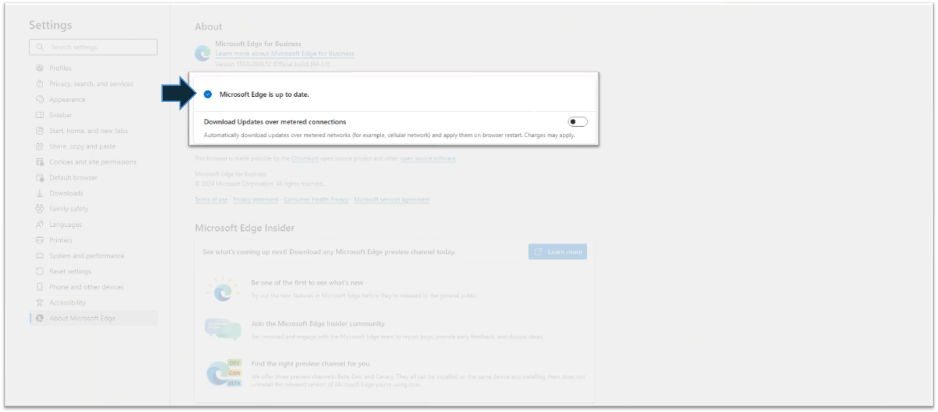Open Privacy, search, and services settings

pyautogui.click(x=91, y=84)
